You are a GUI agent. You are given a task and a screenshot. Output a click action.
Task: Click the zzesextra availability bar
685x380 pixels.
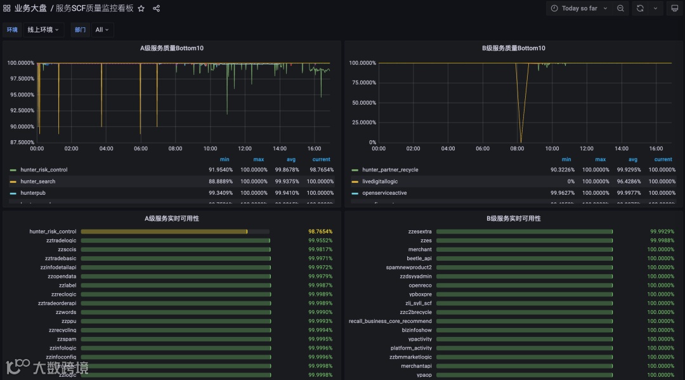tap(525, 232)
